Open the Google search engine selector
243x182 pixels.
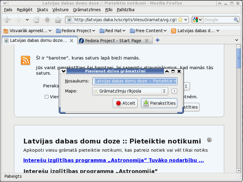197,20
